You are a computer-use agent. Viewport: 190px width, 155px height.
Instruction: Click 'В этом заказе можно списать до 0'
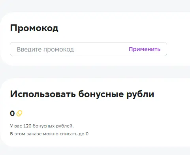click(x=49, y=134)
